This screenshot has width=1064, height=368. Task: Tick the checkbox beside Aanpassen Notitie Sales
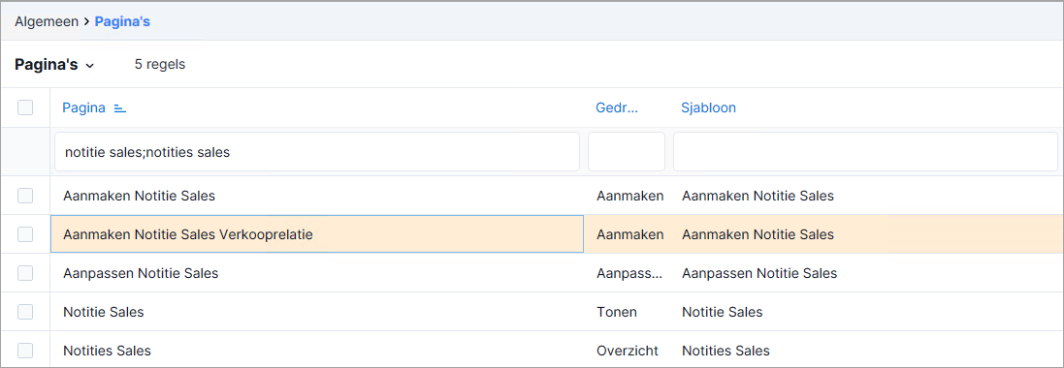pos(25,273)
